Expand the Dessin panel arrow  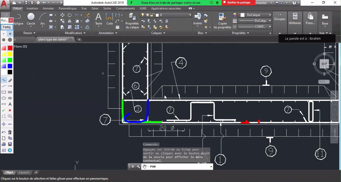(34, 33)
